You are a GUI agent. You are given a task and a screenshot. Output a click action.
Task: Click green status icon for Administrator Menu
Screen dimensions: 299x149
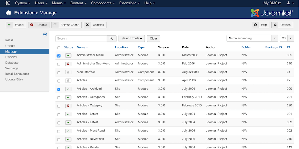(x=68, y=56)
